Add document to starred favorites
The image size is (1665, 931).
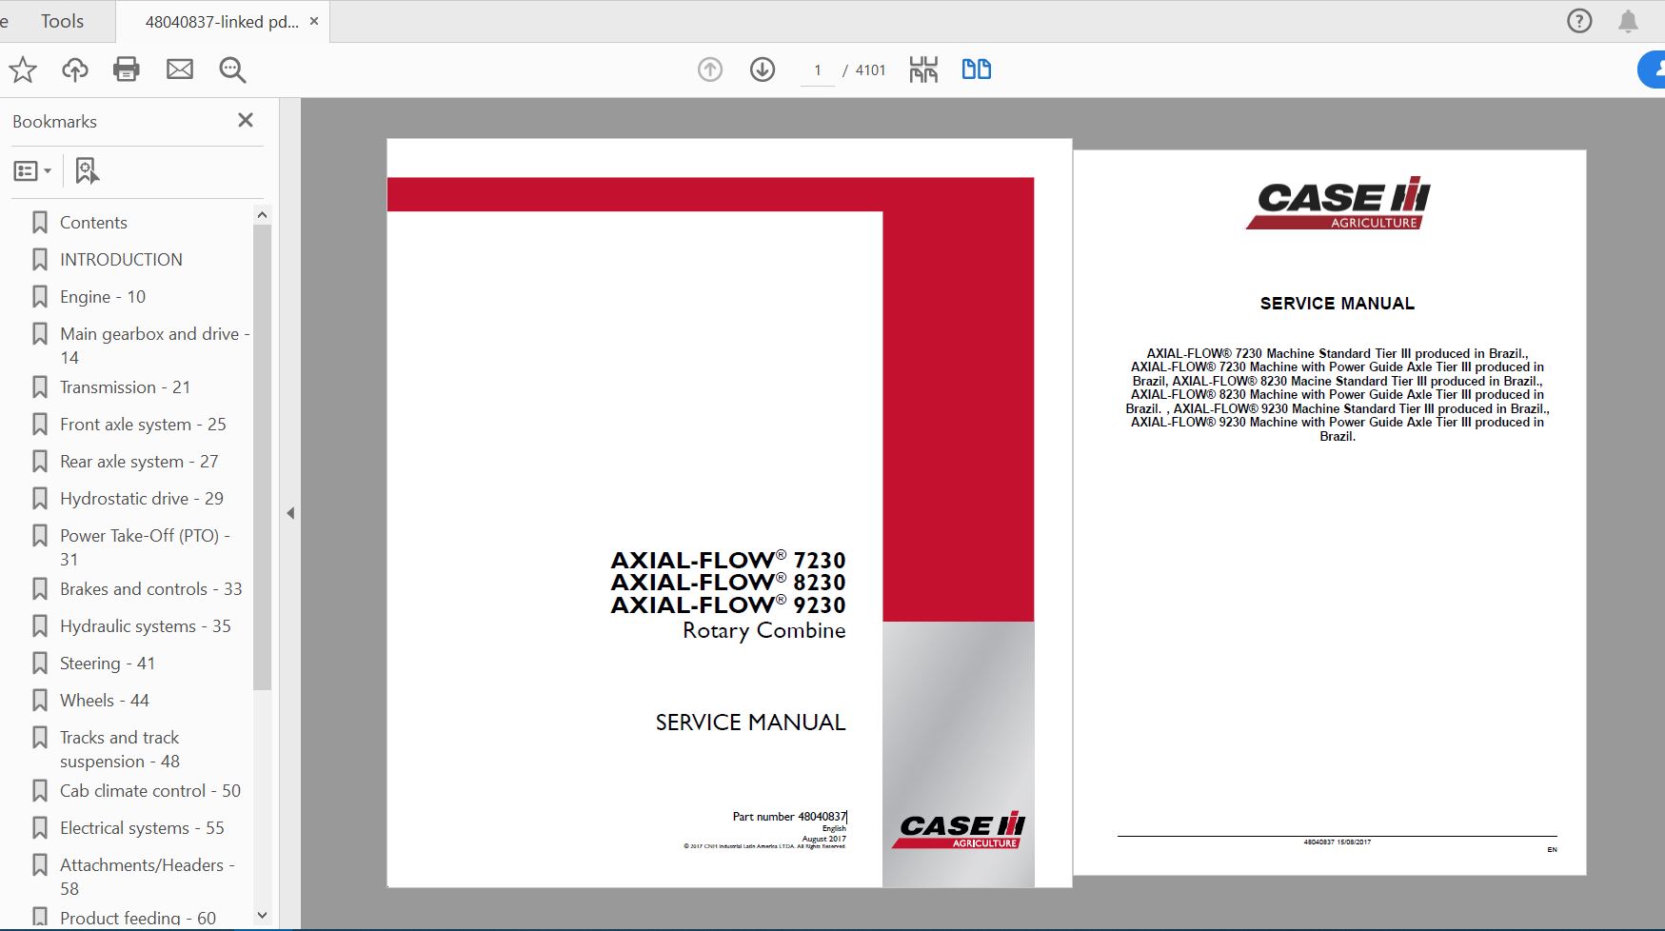click(x=23, y=69)
